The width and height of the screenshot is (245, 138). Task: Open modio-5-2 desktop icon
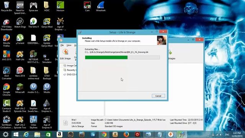33,88
